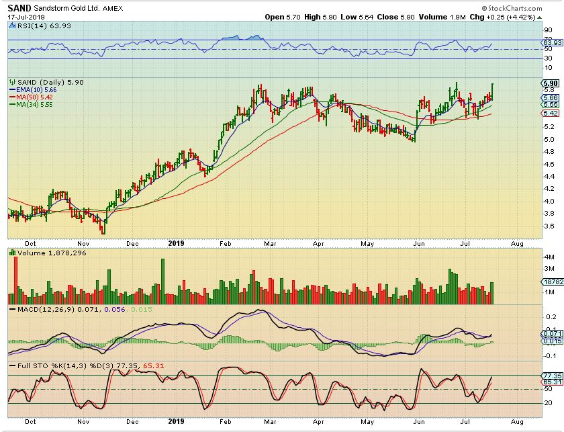Click the 5.55 MA(34) value tag

pyautogui.click(x=551, y=104)
